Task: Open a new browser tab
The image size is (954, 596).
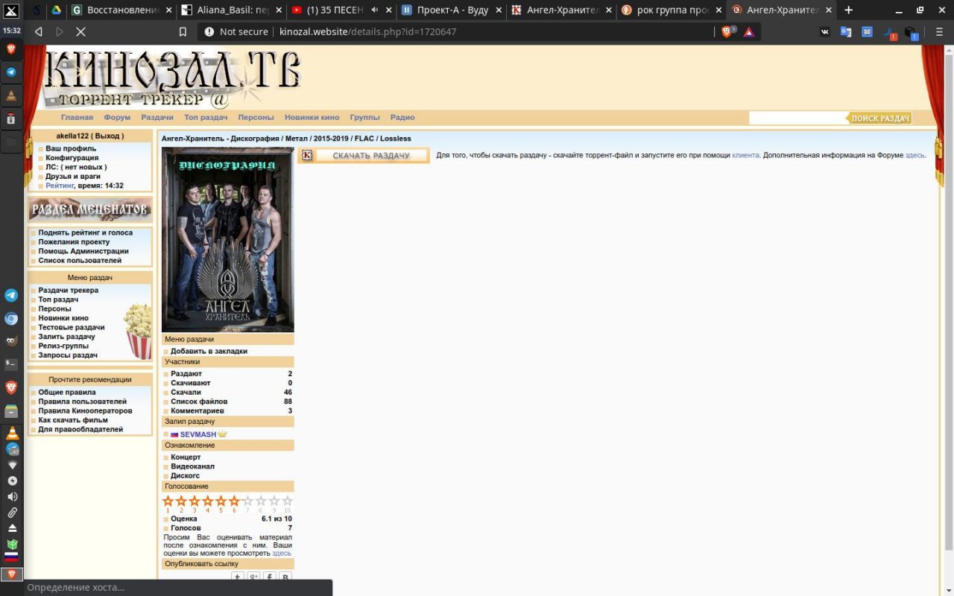Action: pos(848,10)
